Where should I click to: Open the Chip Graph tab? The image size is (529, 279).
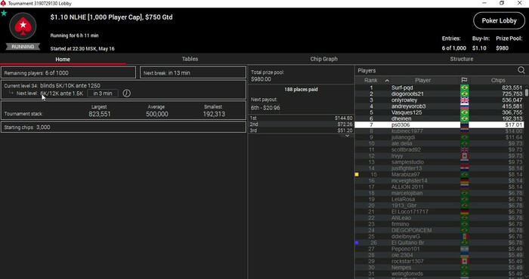[324, 59]
